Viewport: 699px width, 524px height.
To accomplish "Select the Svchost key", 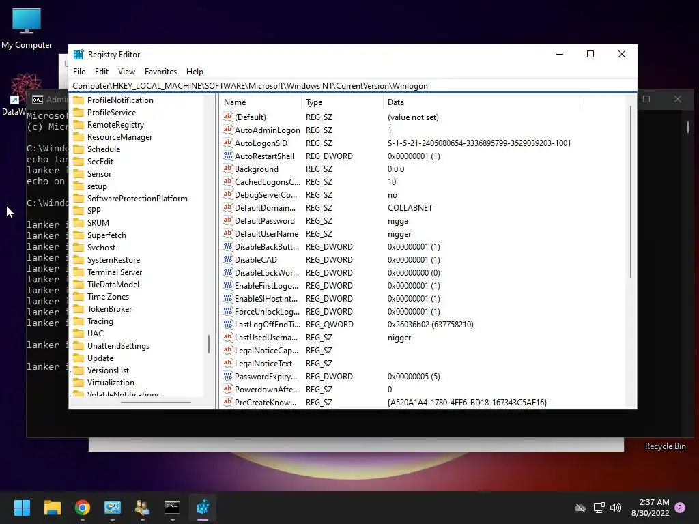I will tap(101, 247).
